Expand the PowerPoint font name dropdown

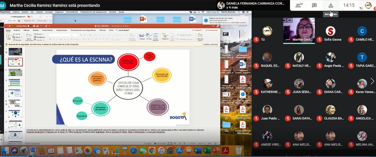point(70,35)
